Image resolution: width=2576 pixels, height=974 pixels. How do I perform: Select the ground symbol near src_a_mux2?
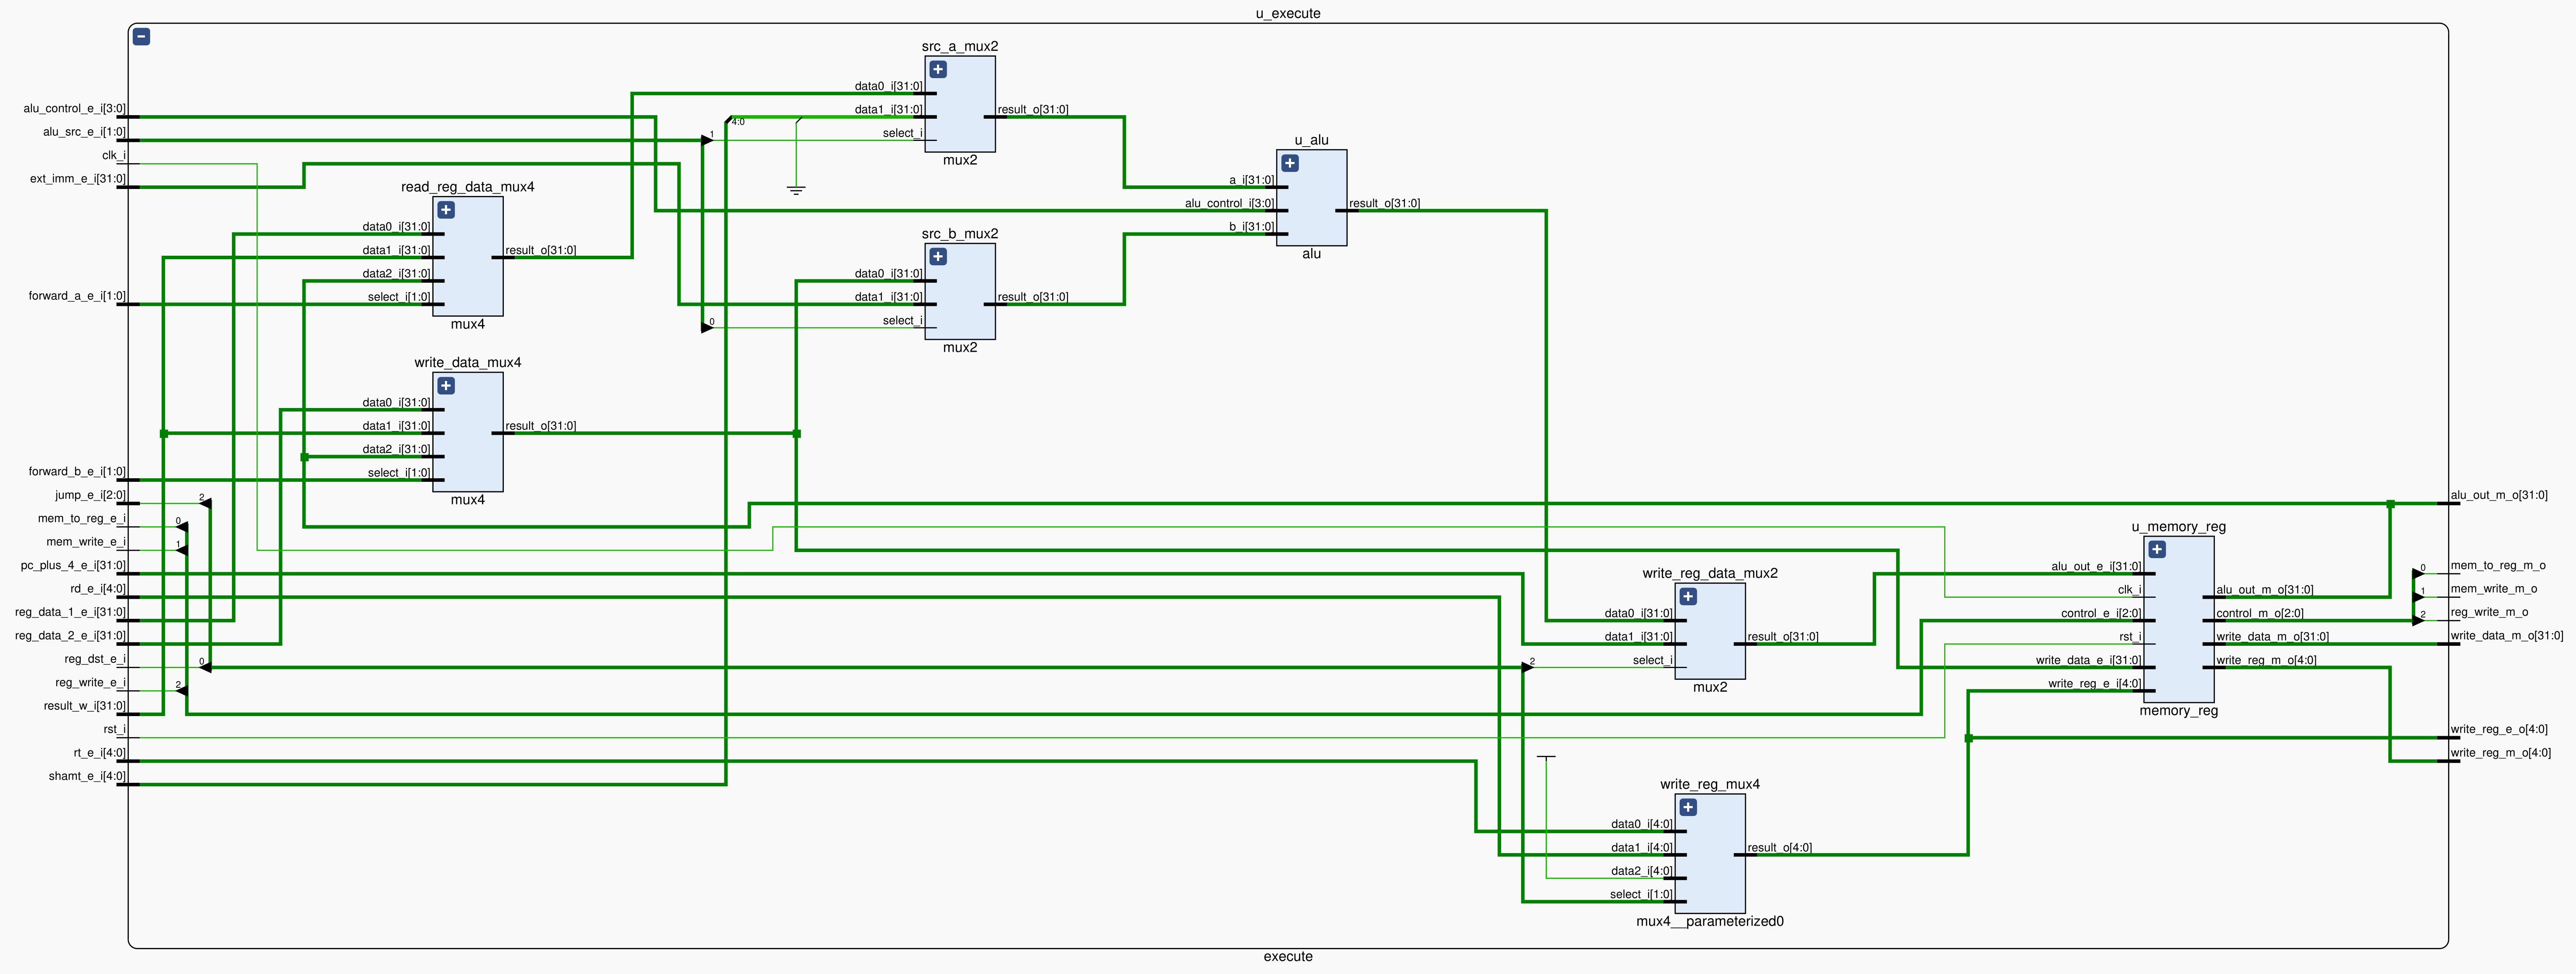(x=796, y=189)
